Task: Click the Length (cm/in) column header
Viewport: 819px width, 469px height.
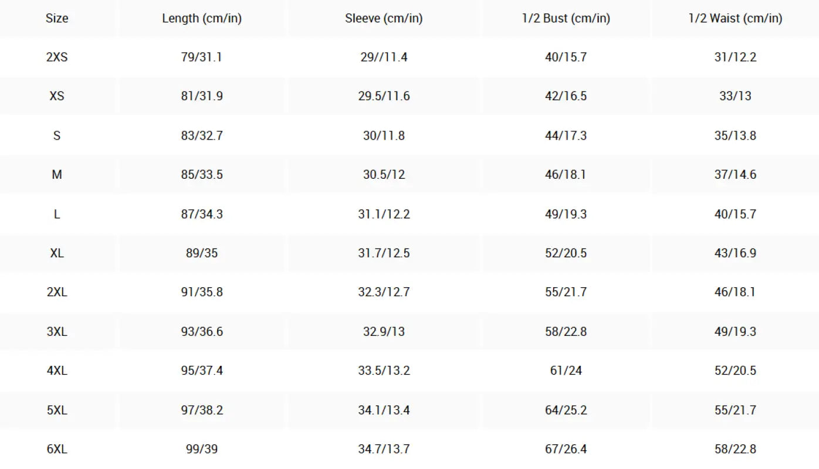Action: (202, 18)
